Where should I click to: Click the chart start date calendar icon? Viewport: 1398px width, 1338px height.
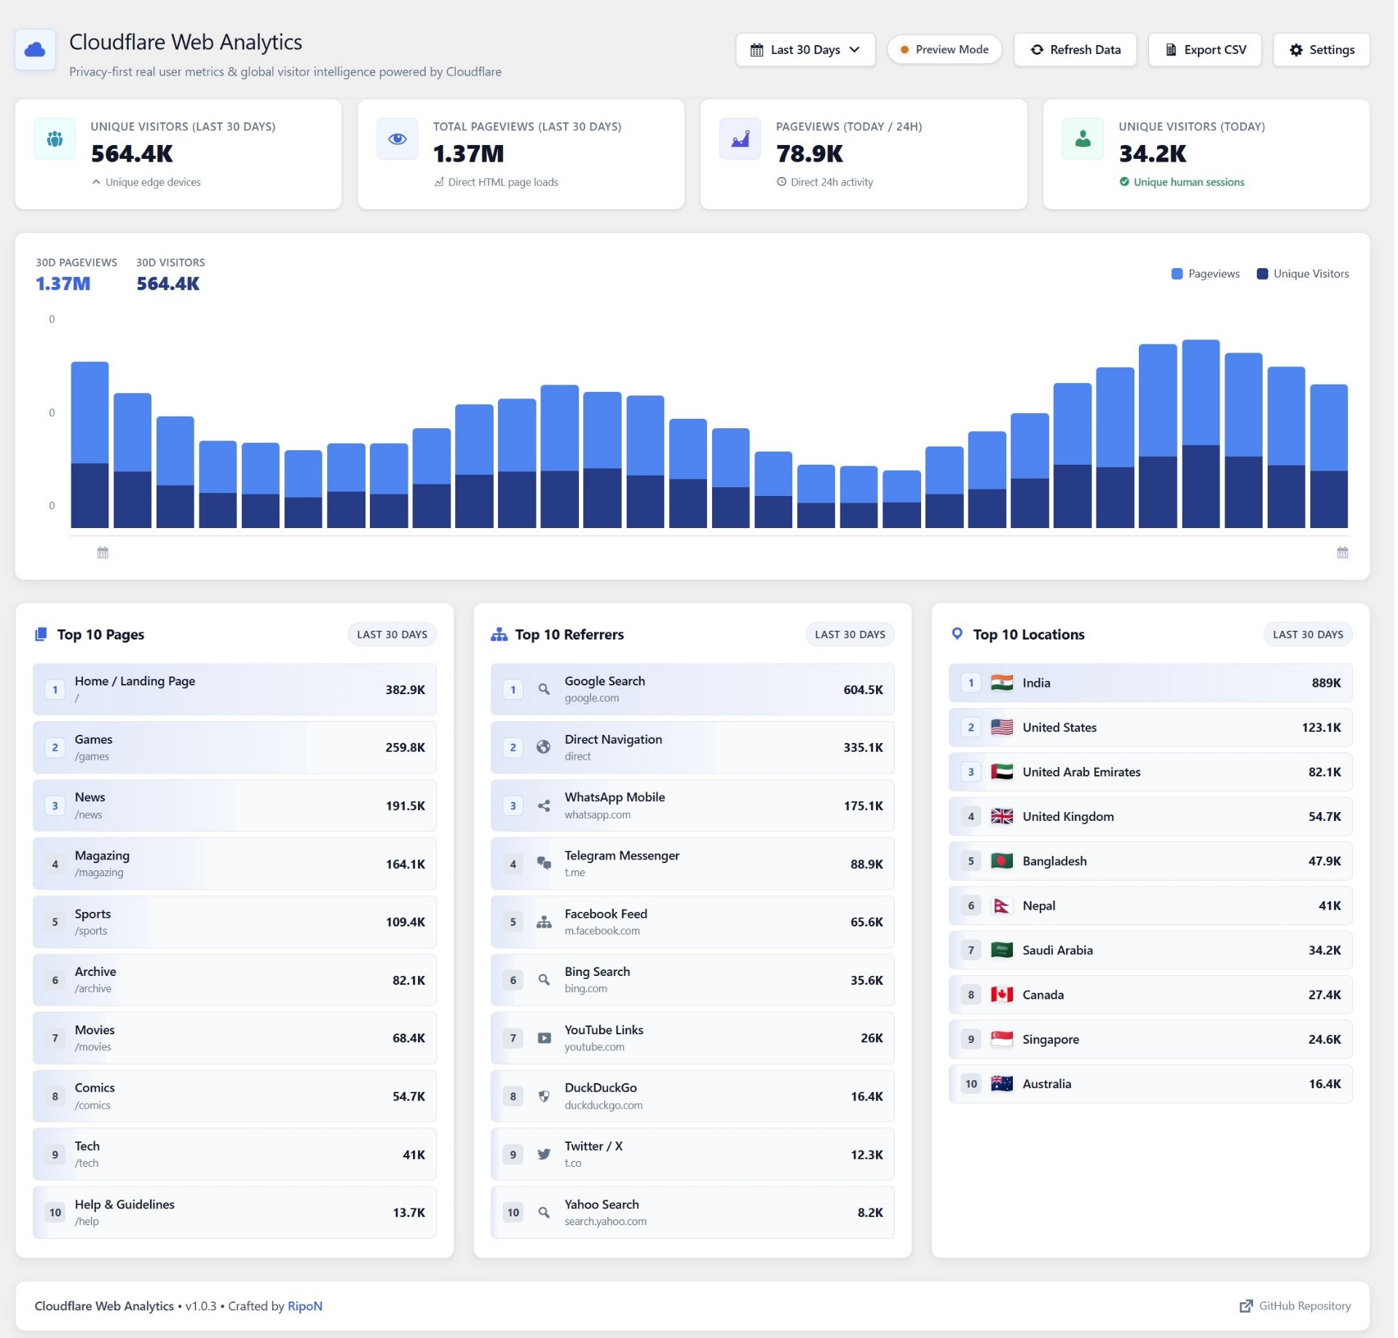[103, 553]
